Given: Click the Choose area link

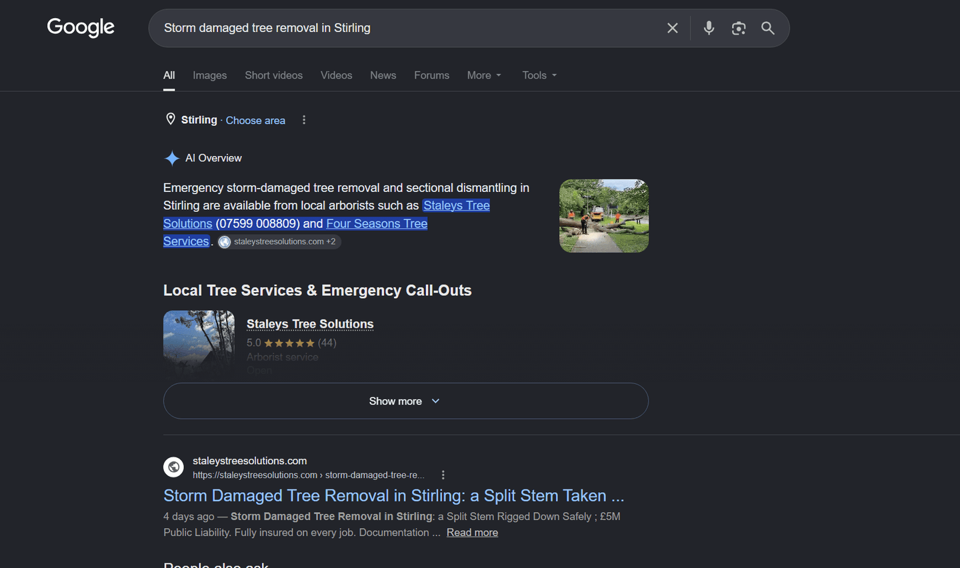Looking at the screenshot, I should tap(255, 120).
